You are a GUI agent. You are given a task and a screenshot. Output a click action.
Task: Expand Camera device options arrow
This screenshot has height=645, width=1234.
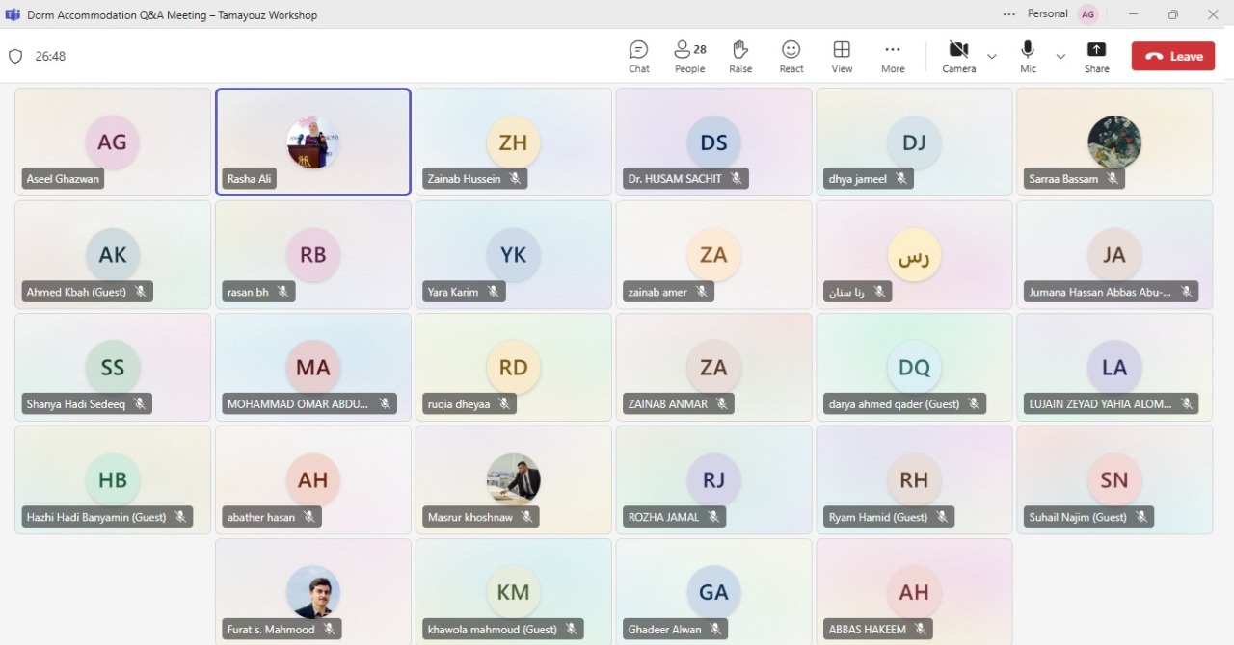click(x=992, y=57)
